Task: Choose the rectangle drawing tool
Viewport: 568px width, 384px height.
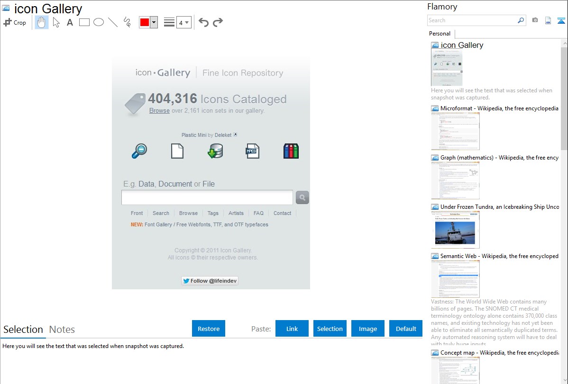Action: click(84, 22)
